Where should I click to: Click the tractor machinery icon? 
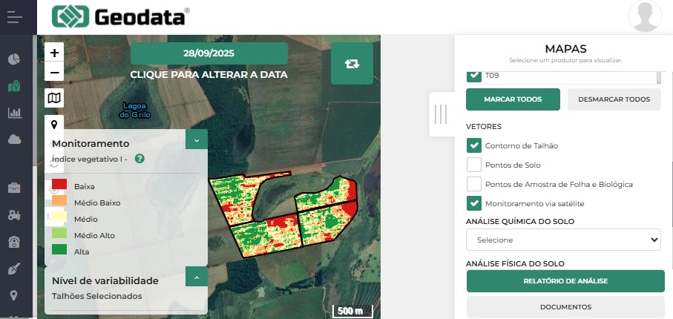[x=13, y=215]
